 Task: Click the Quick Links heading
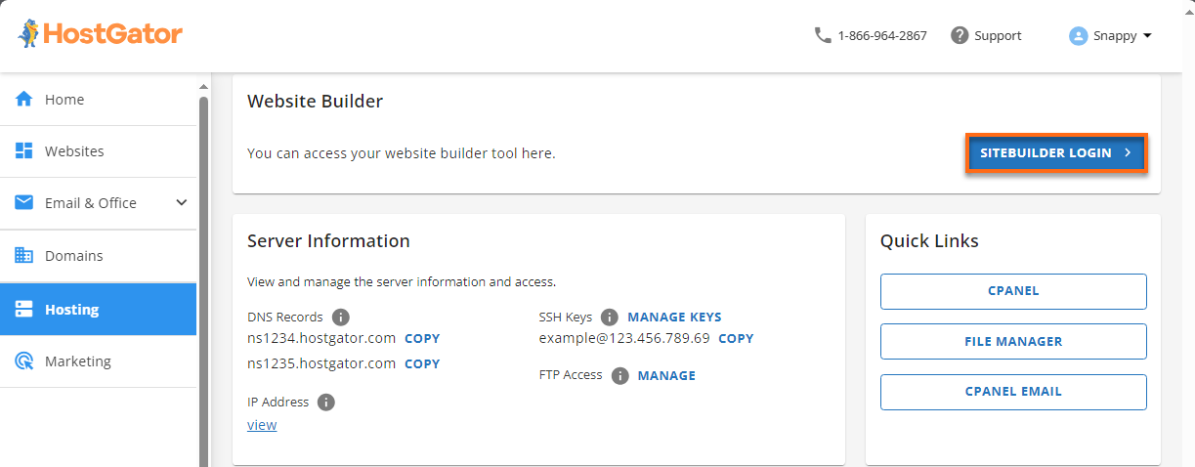929,241
